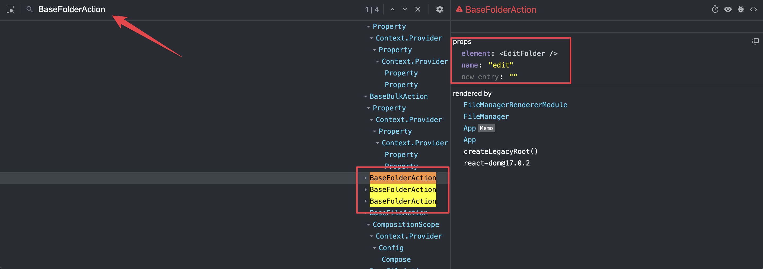The image size is (763, 269).
Task: Open react-dom@17.0.2 in rendered by list
Action: (497, 163)
